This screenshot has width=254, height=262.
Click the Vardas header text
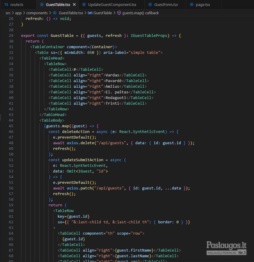pos(112,75)
